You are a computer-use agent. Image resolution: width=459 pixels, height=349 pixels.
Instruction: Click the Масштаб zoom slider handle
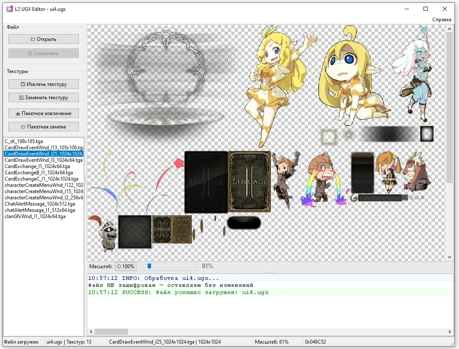click(149, 266)
